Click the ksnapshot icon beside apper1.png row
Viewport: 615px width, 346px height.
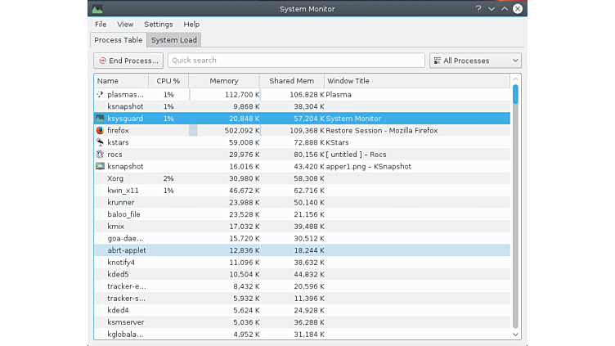[x=100, y=166]
